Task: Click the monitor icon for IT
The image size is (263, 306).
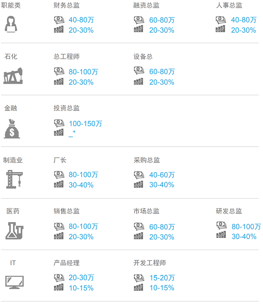Action: pos(14,282)
